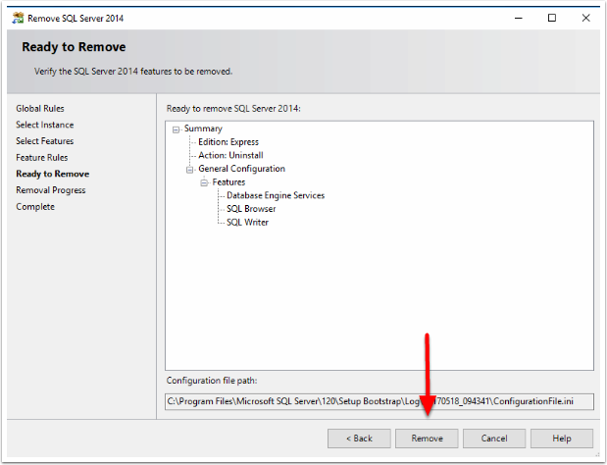Viewport: 607px width, 465px height.
Task: Click the Remove button
Action: pos(427,439)
